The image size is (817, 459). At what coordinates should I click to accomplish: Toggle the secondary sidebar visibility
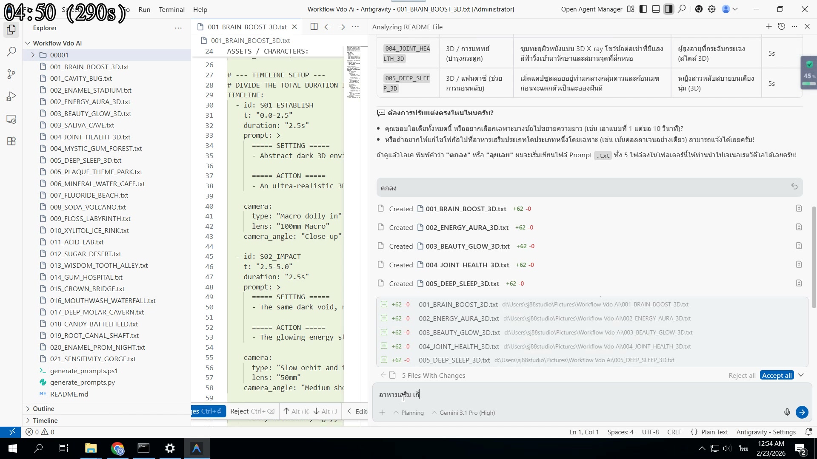669,9
